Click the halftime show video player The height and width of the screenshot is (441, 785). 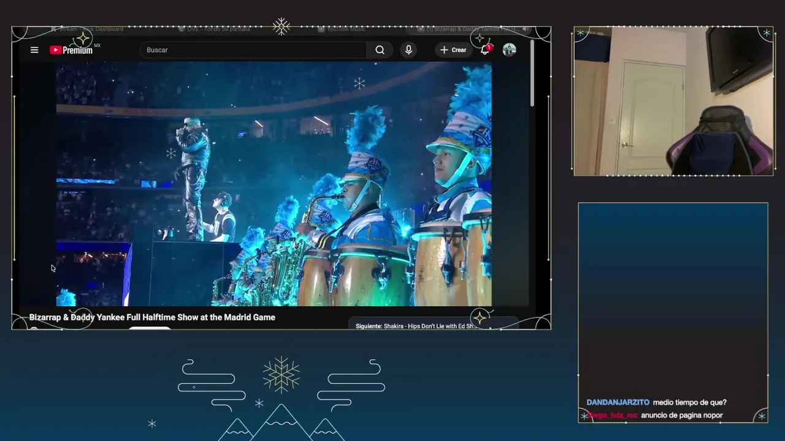[274, 184]
